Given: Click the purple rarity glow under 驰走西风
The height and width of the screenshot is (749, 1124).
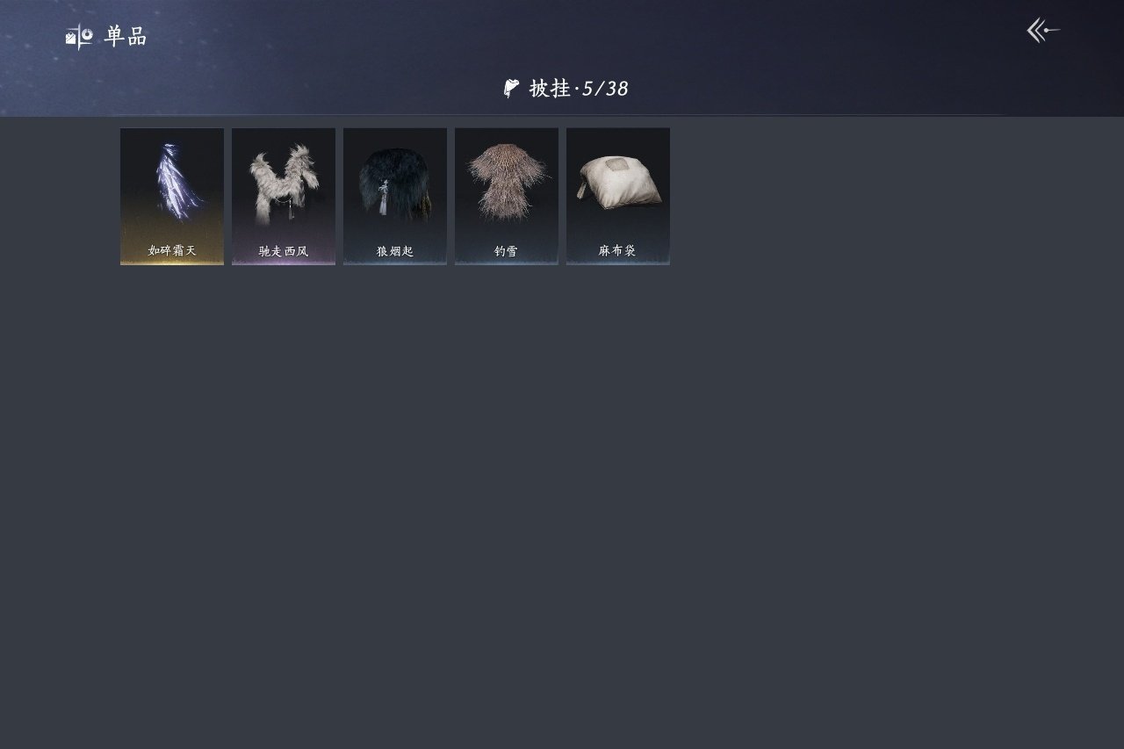Looking at the screenshot, I should tap(284, 262).
